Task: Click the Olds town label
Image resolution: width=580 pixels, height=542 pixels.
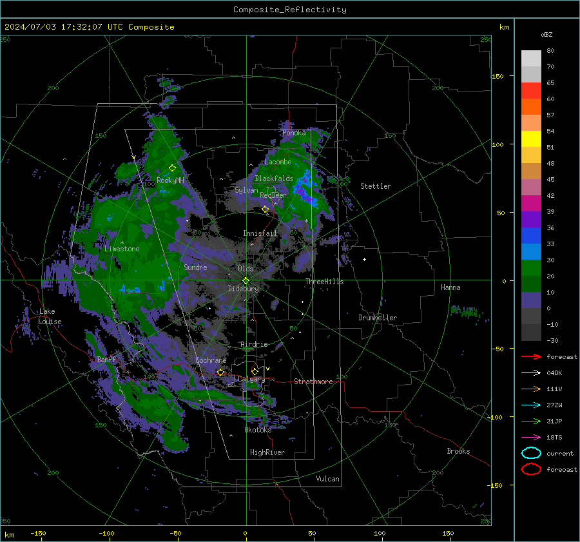Action: click(x=246, y=269)
